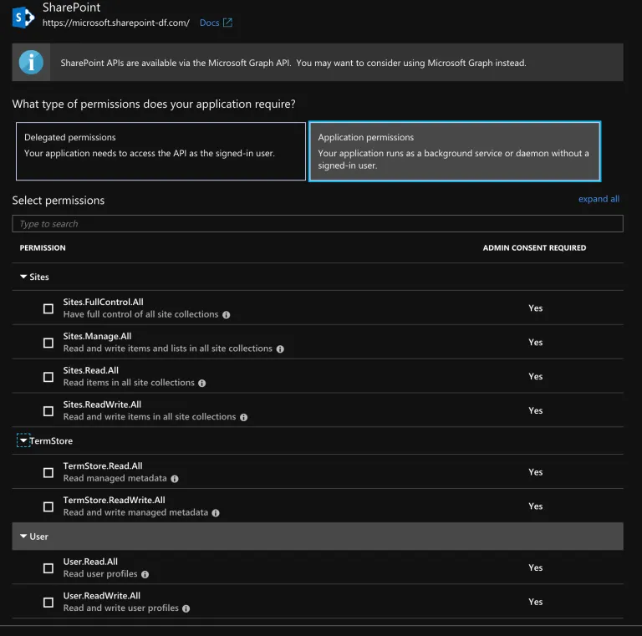642x636 pixels.
Task: Click the Sites.Manage.All permission name
Action: [x=97, y=336]
